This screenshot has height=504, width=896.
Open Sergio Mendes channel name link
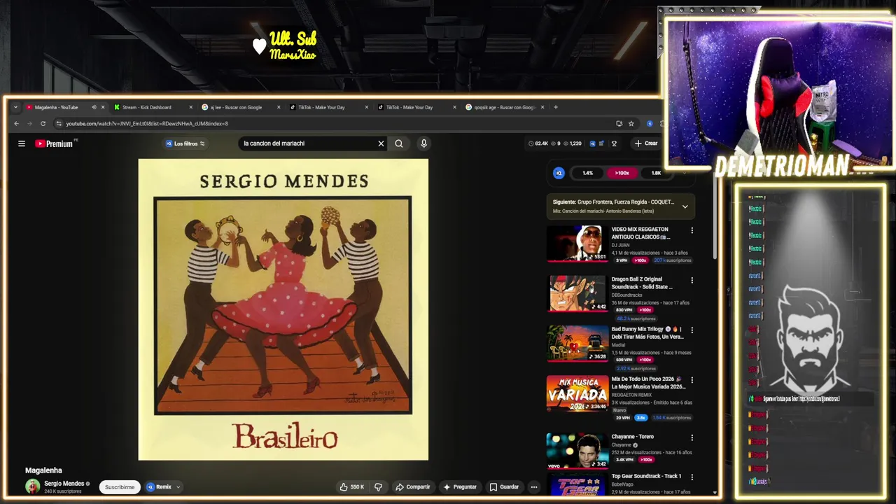coord(64,484)
